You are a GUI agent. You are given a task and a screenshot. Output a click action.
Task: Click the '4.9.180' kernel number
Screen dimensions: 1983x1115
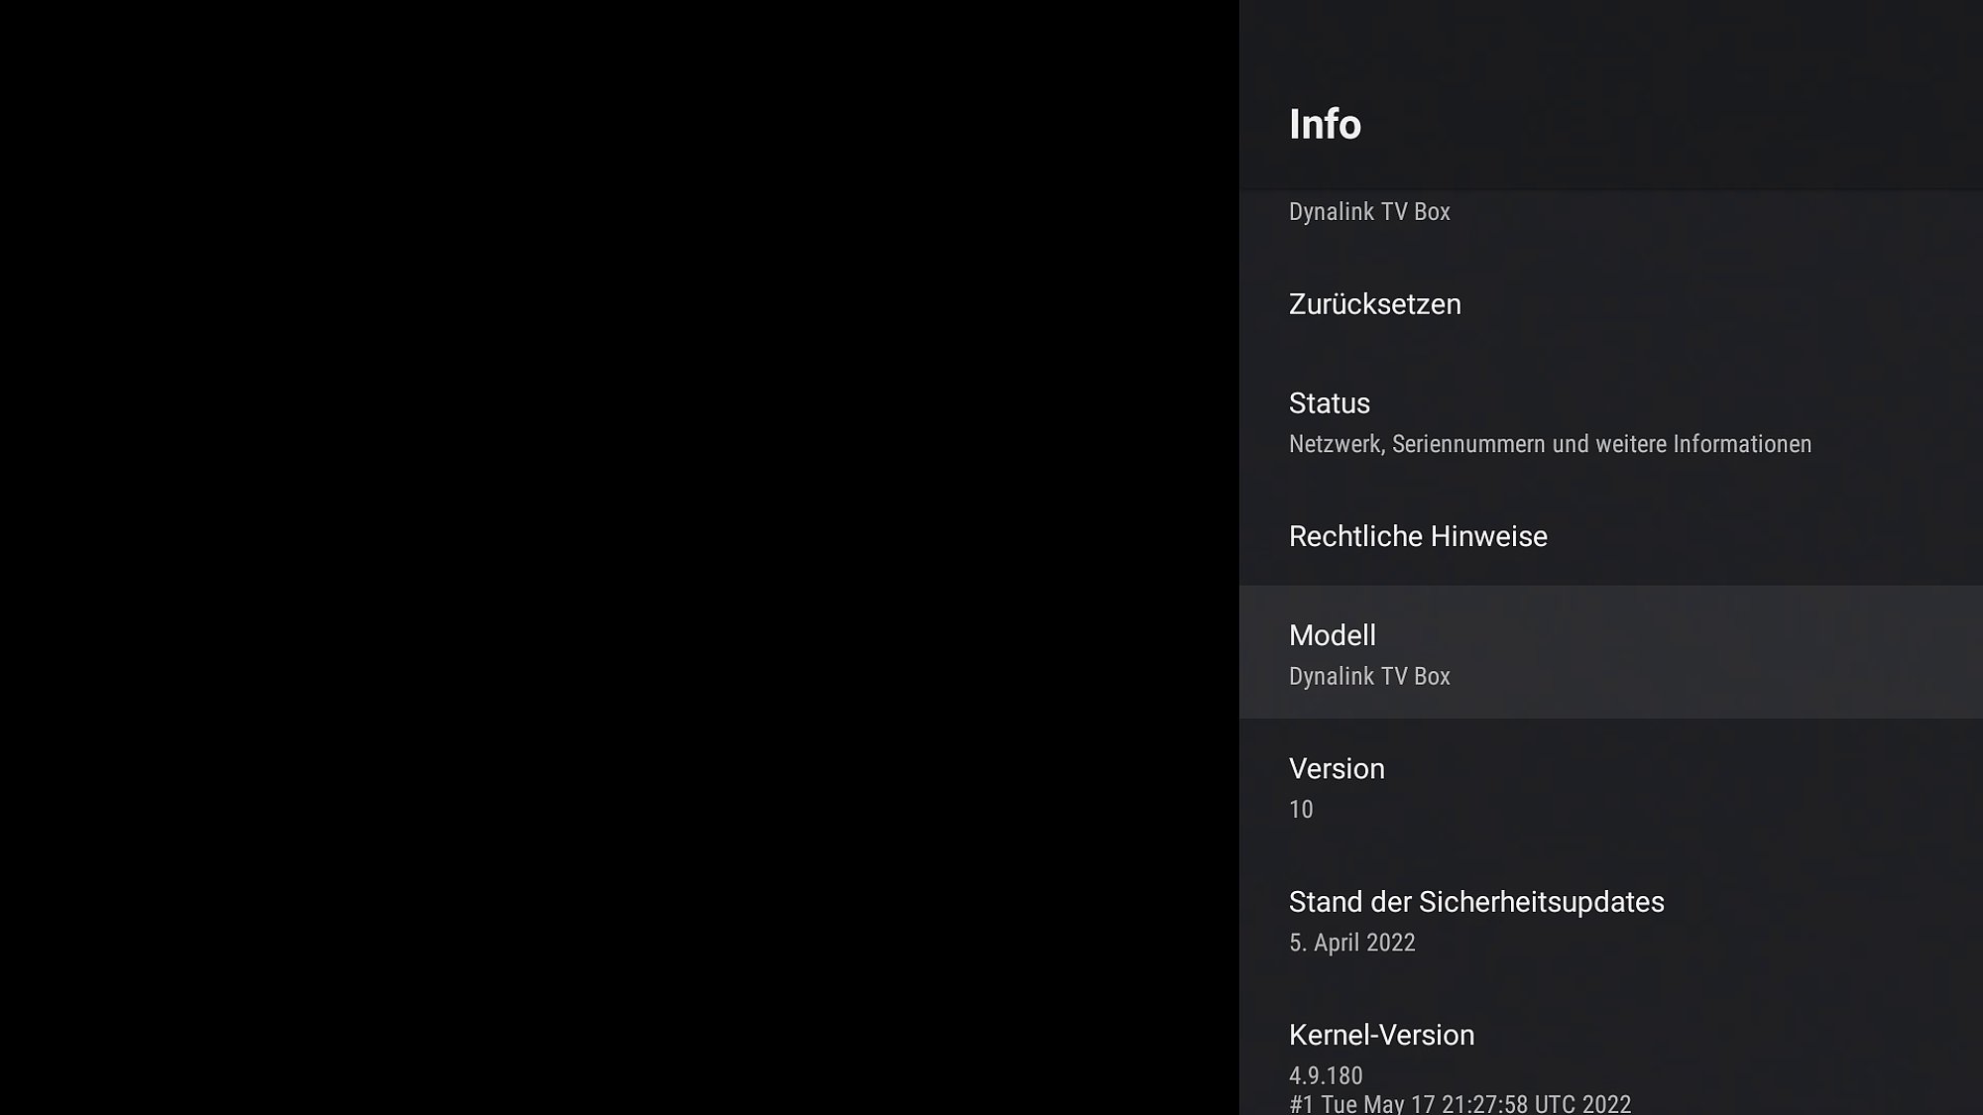1326,1075
